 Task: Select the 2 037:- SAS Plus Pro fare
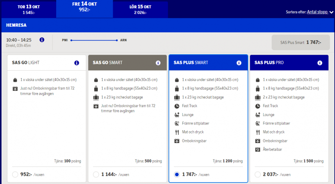point(258,174)
